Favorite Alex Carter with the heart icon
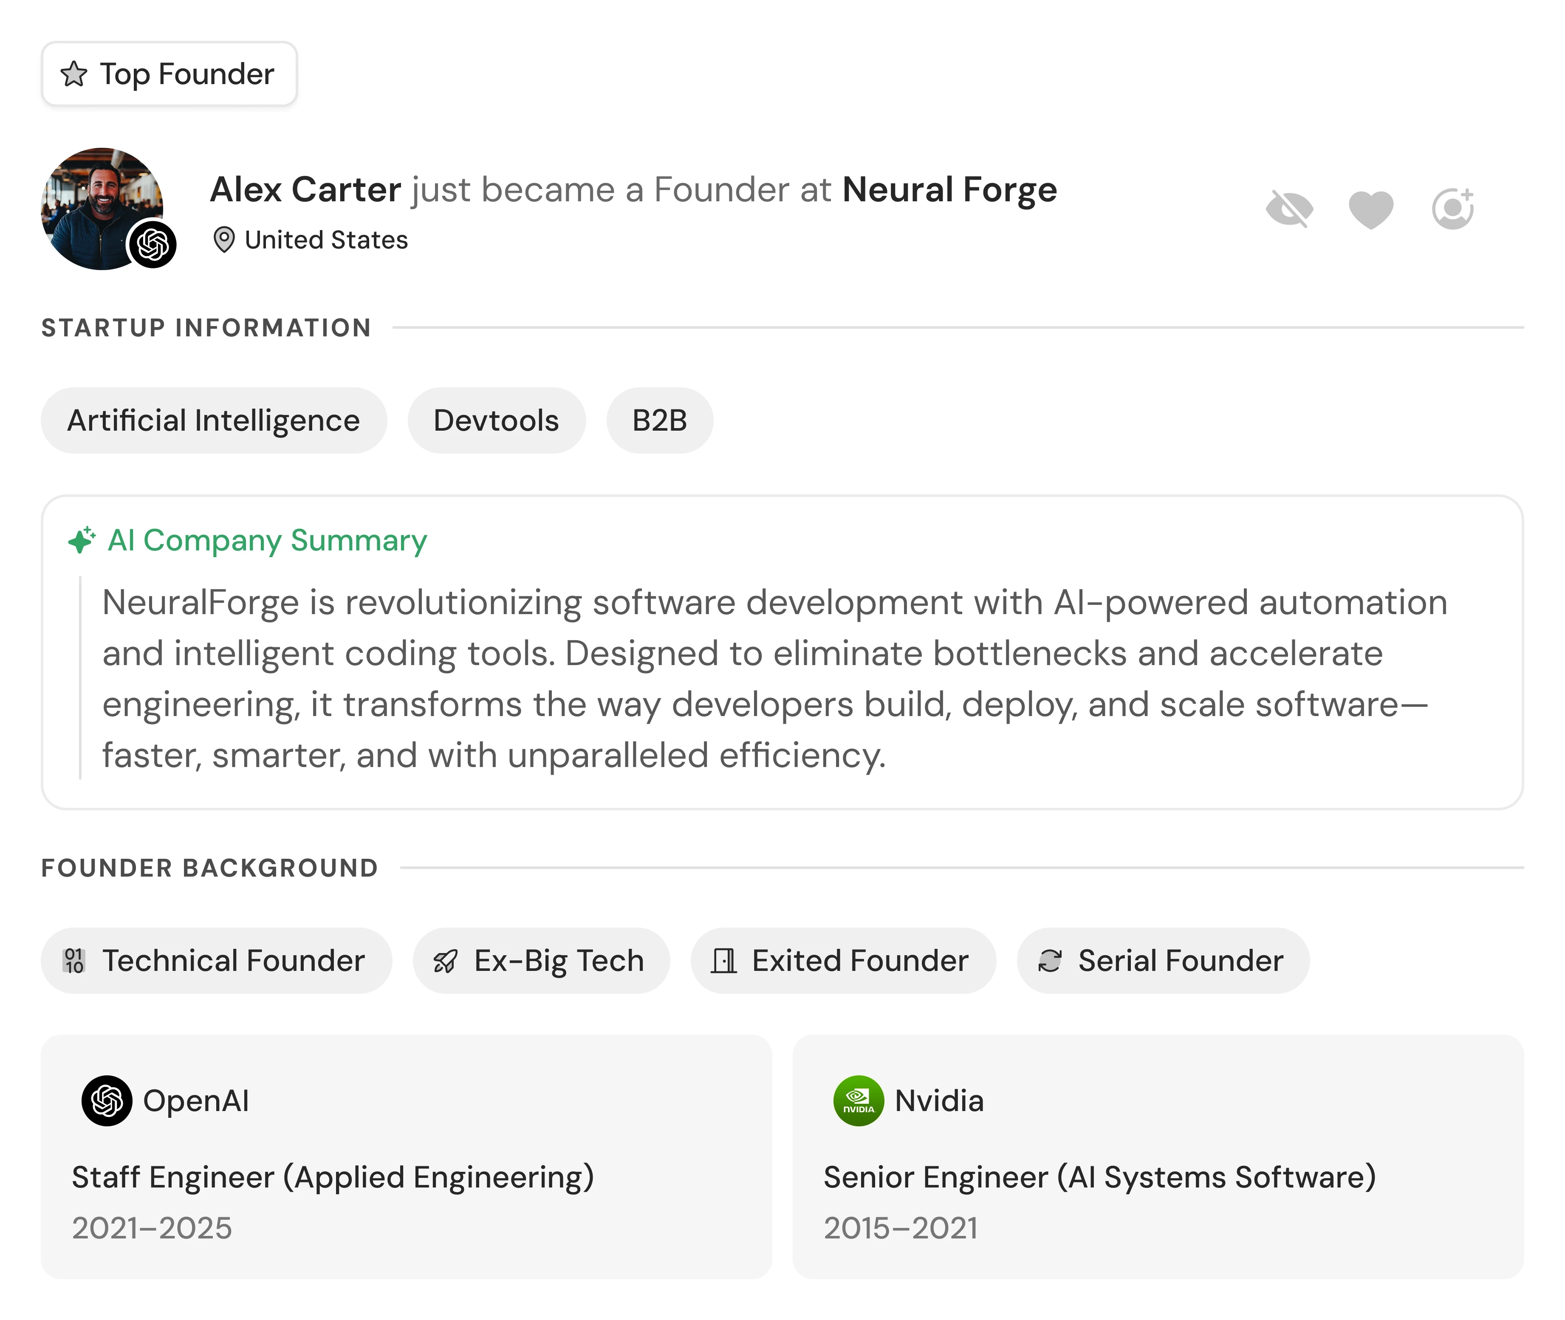 pyautogui.click(x=1370, y=209)
